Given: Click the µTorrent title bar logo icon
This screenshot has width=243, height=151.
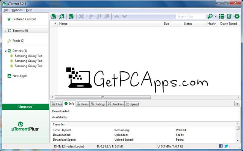Looking at the screenshot, I should click(4, 3).
